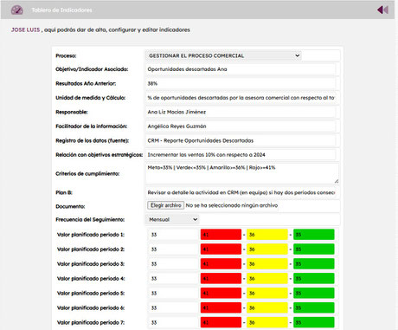Click the yellow 36 field in periodo 5
The image size is (398, 330).
pos(267,293)
